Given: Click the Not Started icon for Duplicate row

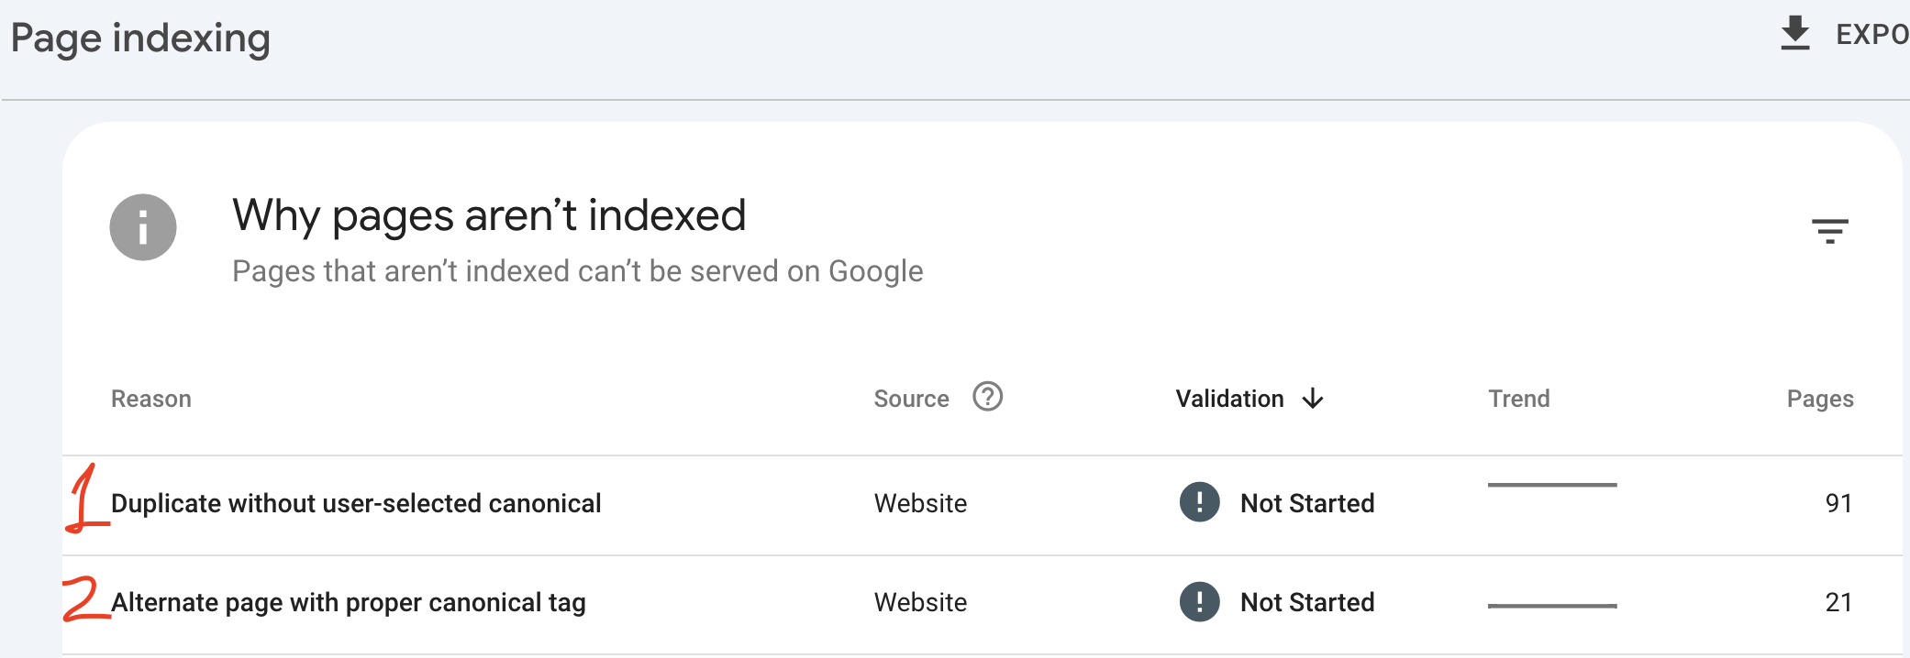Looking at the screenshot, I should [1199, 502].
